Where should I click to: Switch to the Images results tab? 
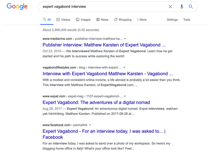(83, 20)
